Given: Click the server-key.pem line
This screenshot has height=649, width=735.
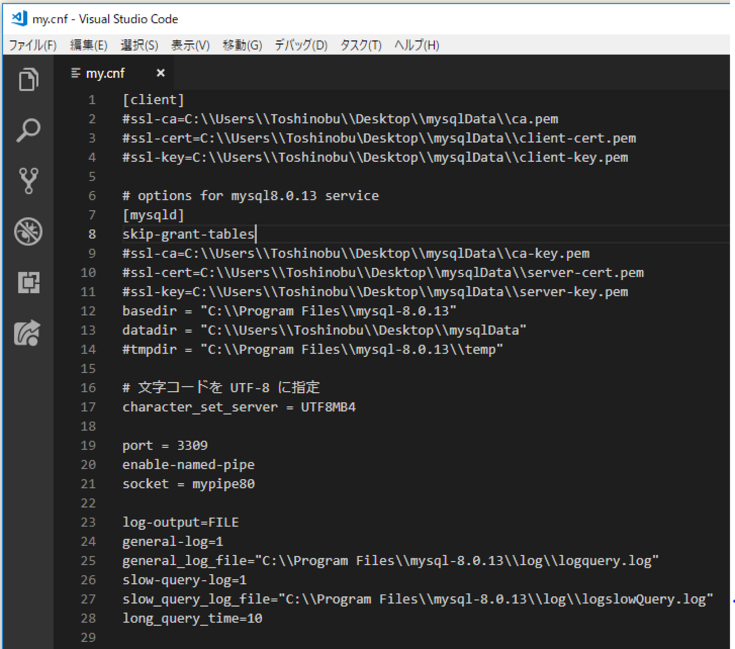Looking at the screenshot, I should [375, 292].
